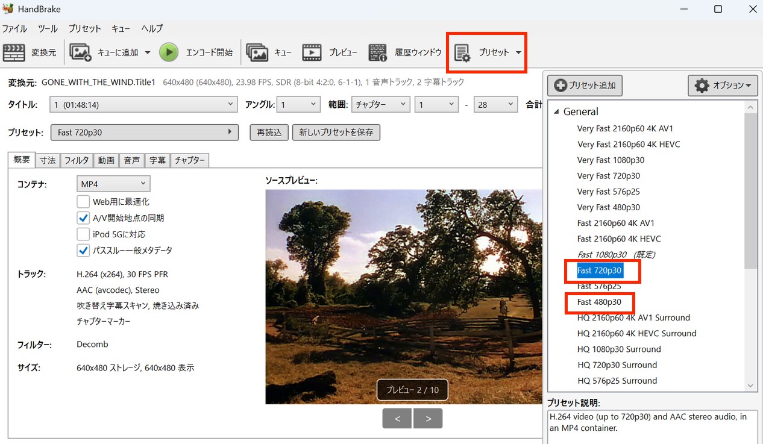Viewport: 763px width, 444px height.
Task: Open the Fast 720p30 preset selector
Action: click(145, 133)
